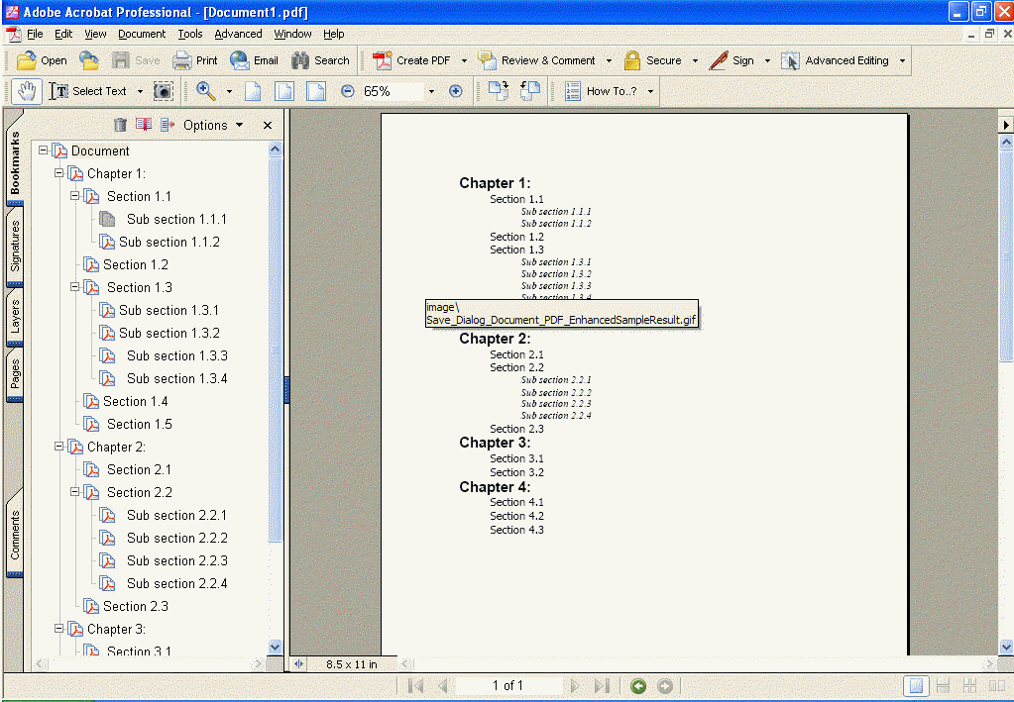
Task: Open a document with the Open icon
Action: 40,60
